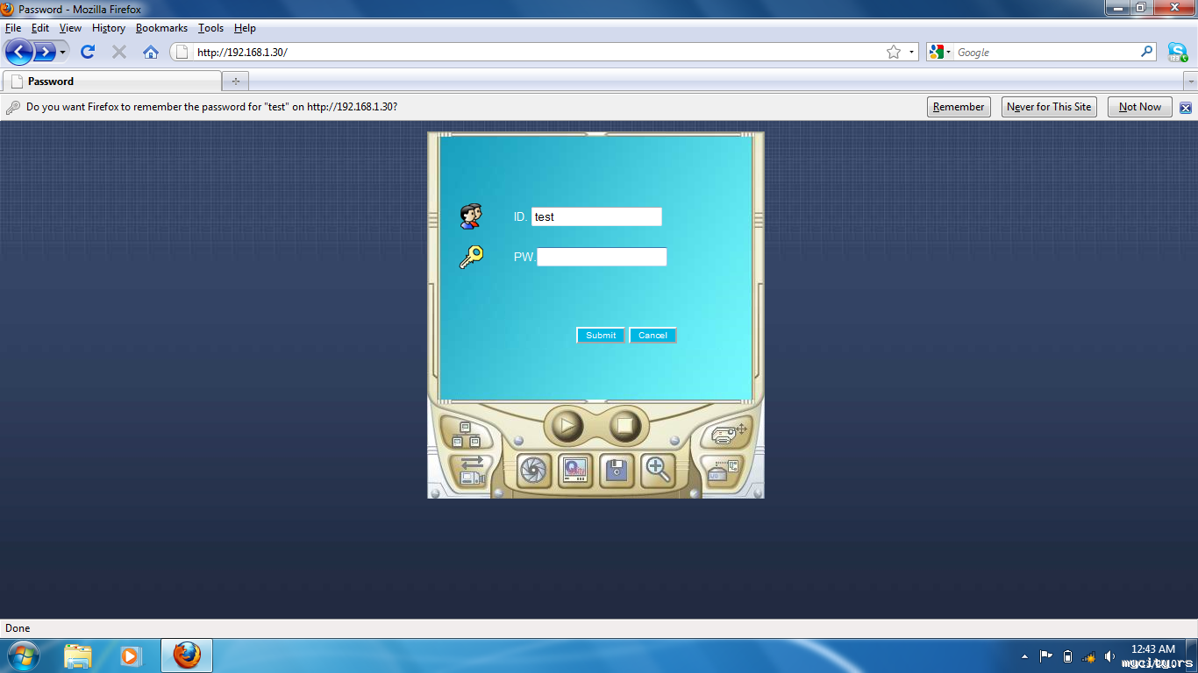Open a new tab
Screen dimensions: 1198x673
[x=235, y=81]
